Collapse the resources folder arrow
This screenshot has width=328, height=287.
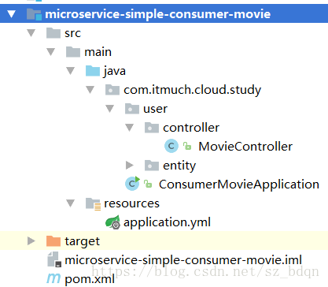tap(71, 203)
